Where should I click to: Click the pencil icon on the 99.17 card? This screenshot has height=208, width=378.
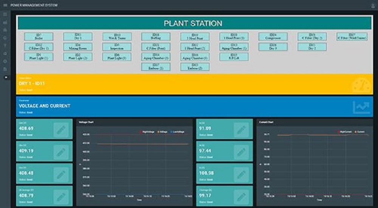pyautogui.click(x=241, y=197)
